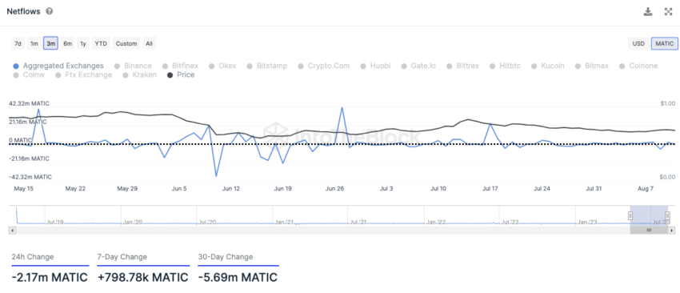Toggle Aggregated Exchanges series

(x=58, y=66)
